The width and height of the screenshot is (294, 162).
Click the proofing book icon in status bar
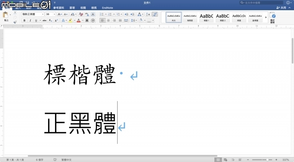55,160
